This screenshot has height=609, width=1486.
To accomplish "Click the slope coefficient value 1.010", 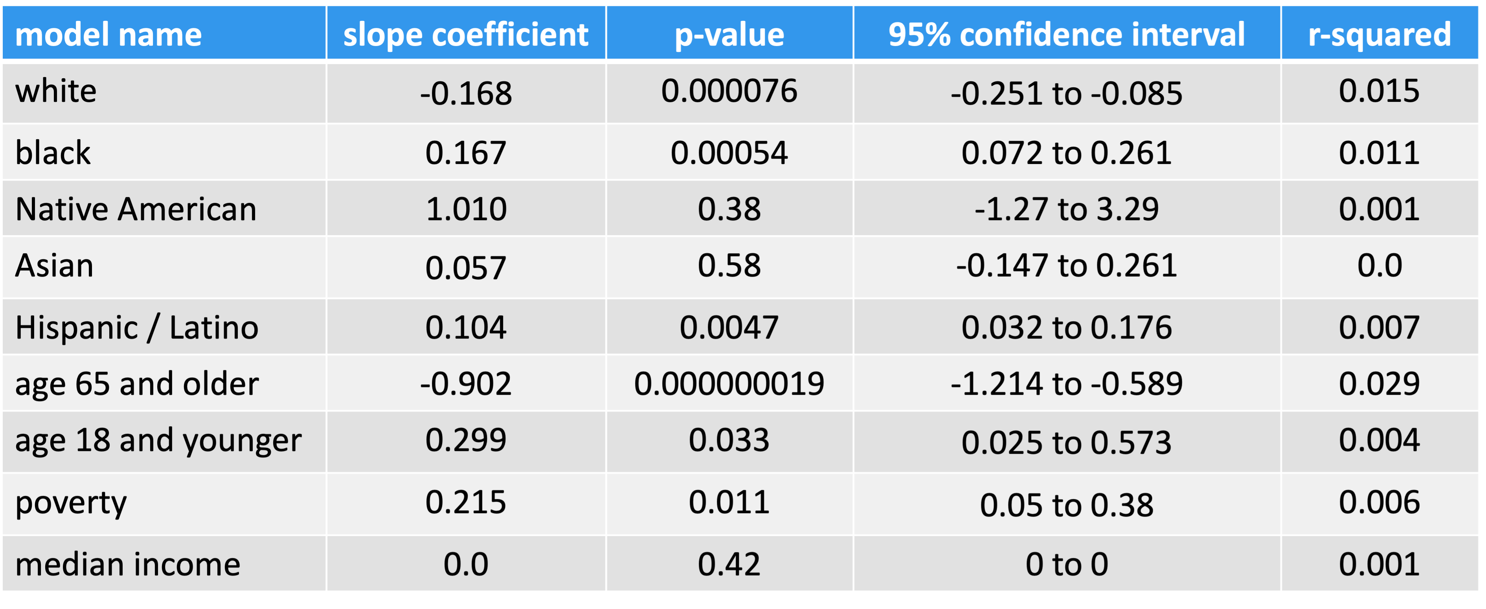I will [465, 209].
